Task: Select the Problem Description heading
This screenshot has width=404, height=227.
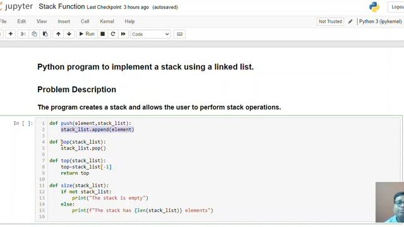Action: coord(76,90)
